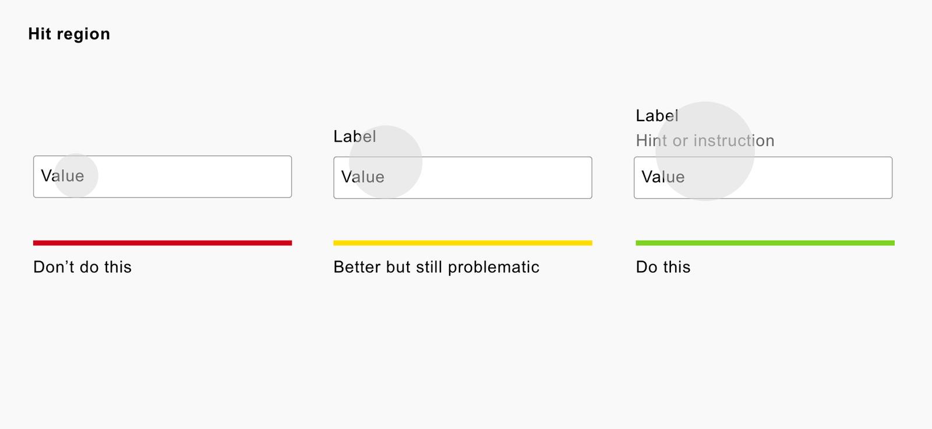Click the 'Value' text in the rightmost field
The image size is (932, 429).
(663, 177)
